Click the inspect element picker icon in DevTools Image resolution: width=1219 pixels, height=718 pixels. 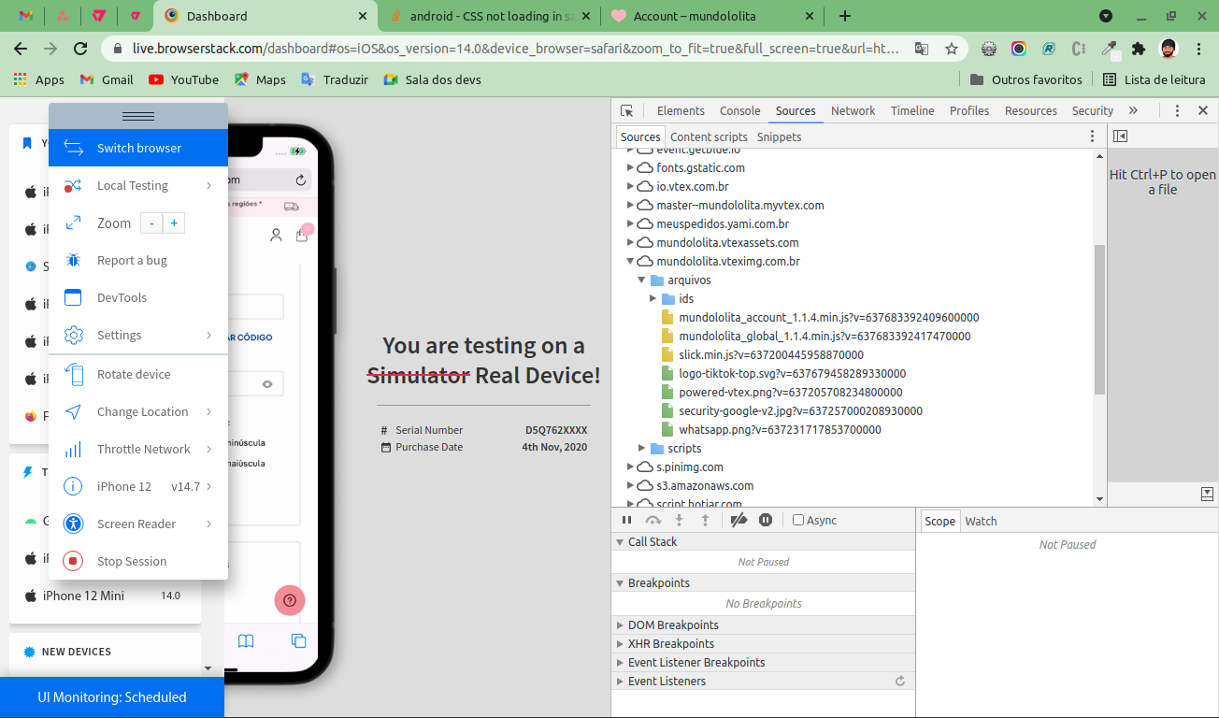coord(627,110)
